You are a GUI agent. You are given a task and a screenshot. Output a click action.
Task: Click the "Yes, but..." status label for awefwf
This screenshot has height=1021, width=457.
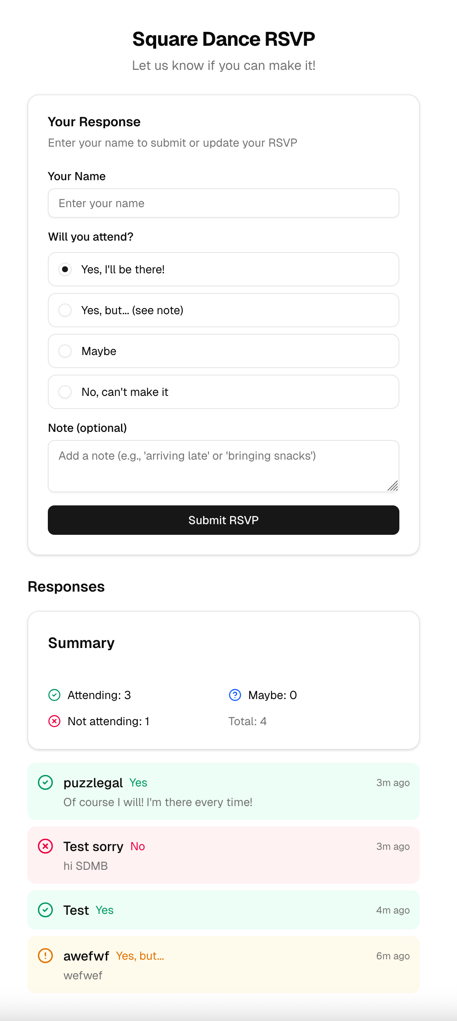tap(140, 956)
